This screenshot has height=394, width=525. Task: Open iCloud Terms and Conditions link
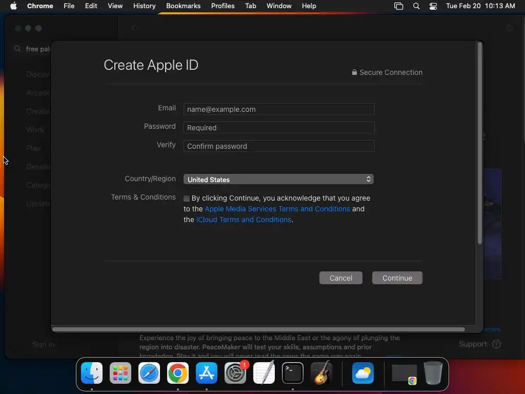pyautogui.click(x=244, y=220)
